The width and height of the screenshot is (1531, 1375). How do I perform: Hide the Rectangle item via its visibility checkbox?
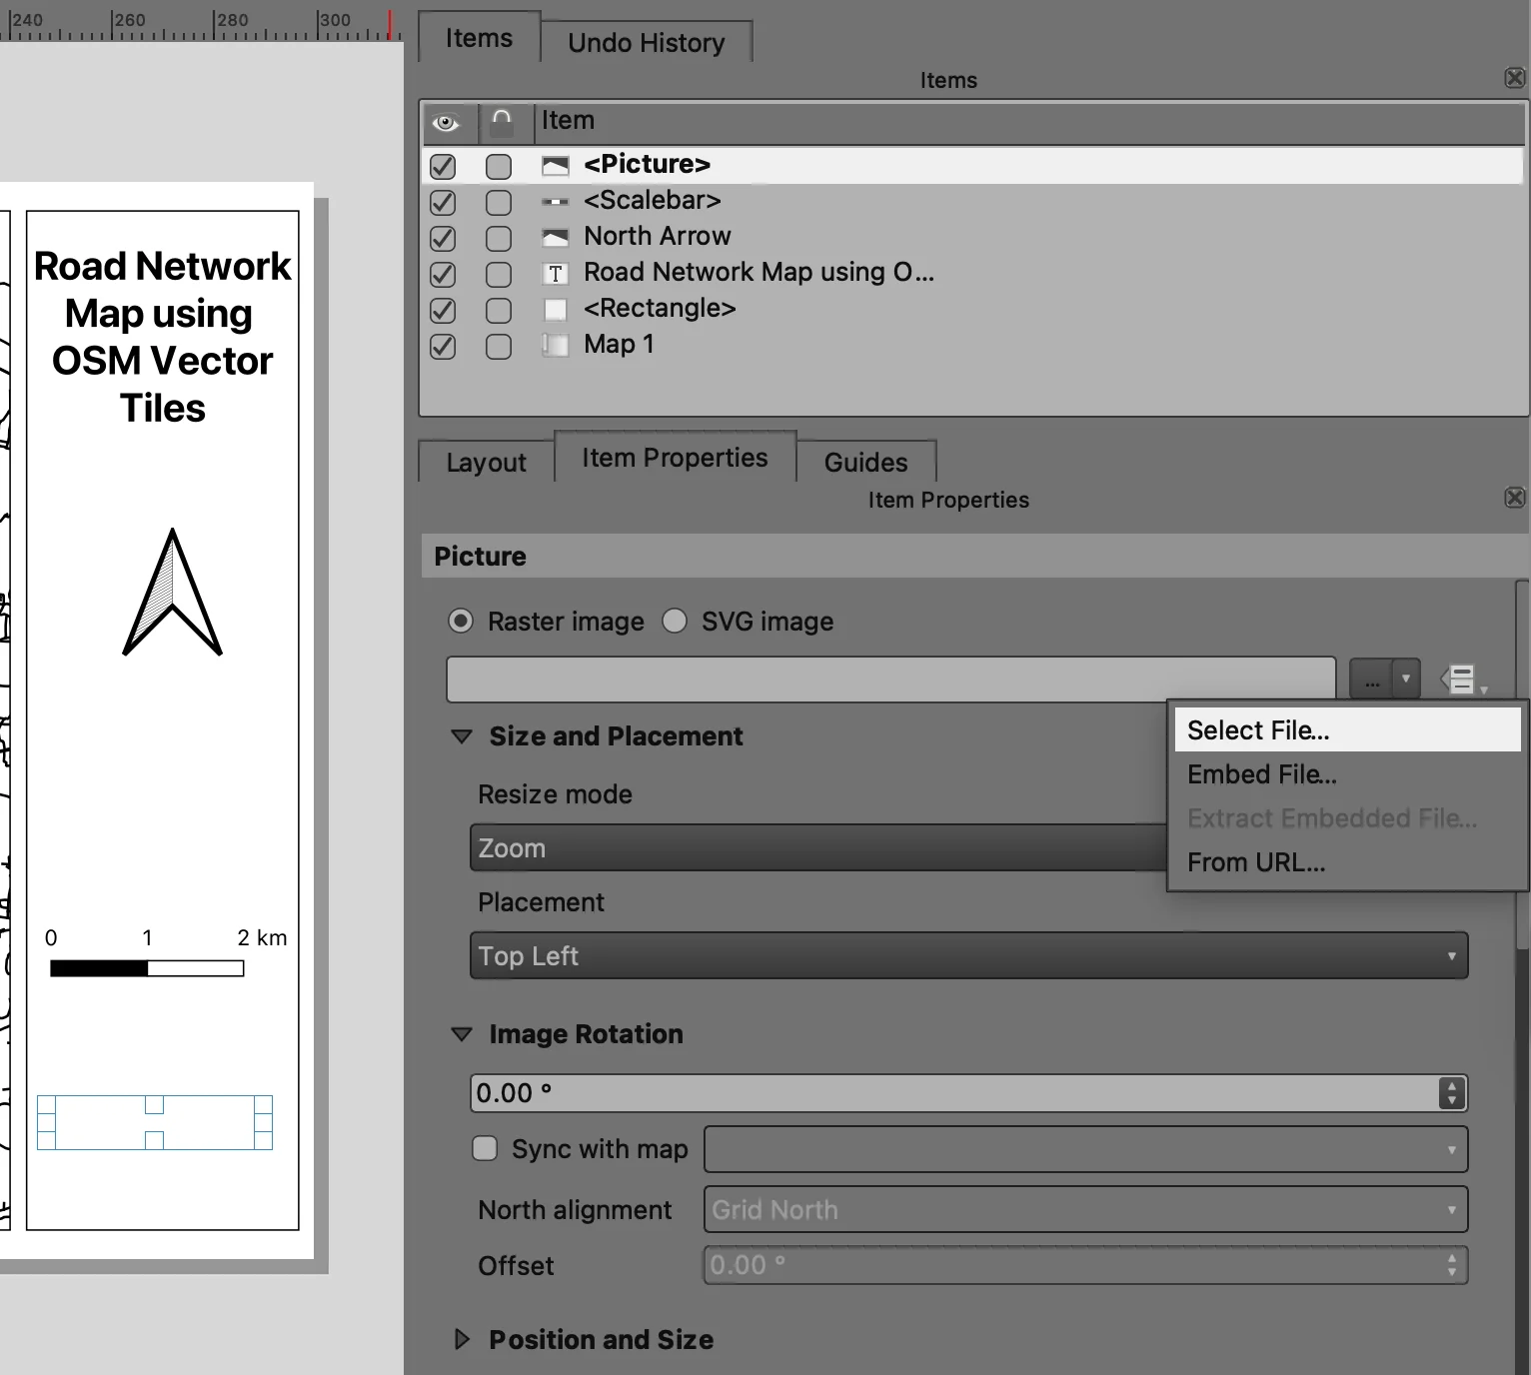tap(442, 311)
